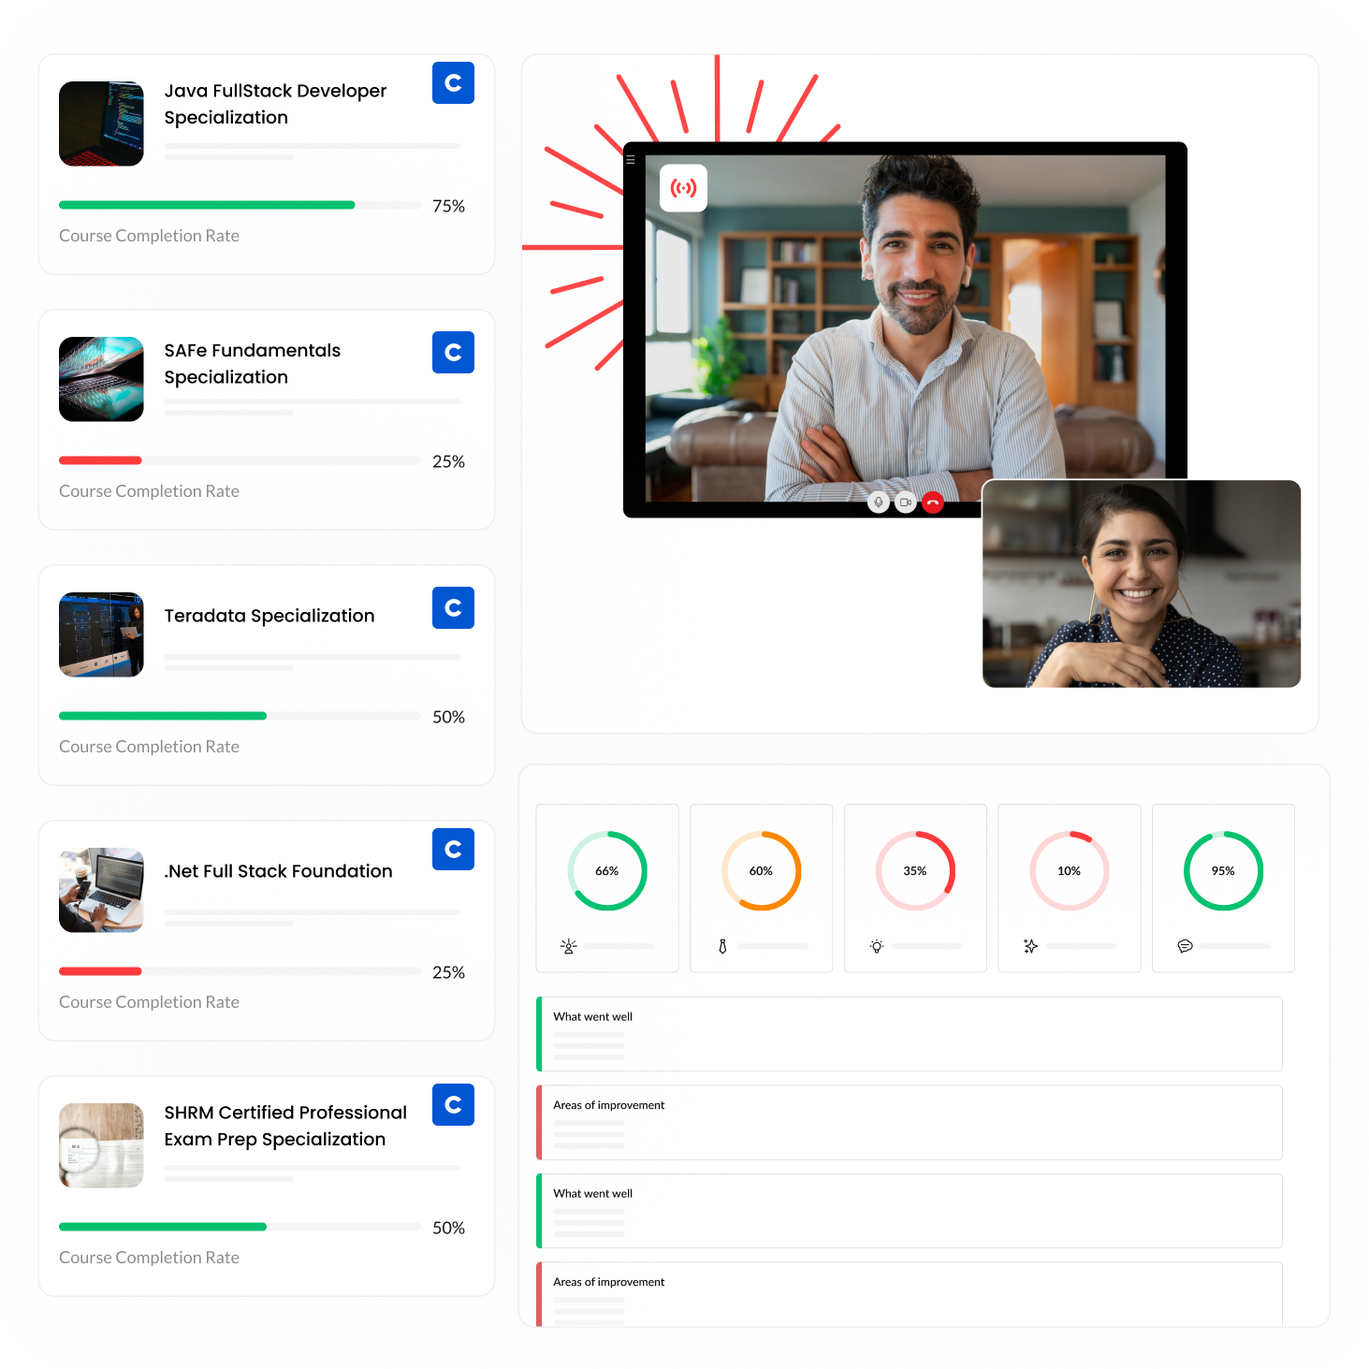1369x1369 pixels.
Task: Click the green 95% circular gauge
Action: point(1223,871)
